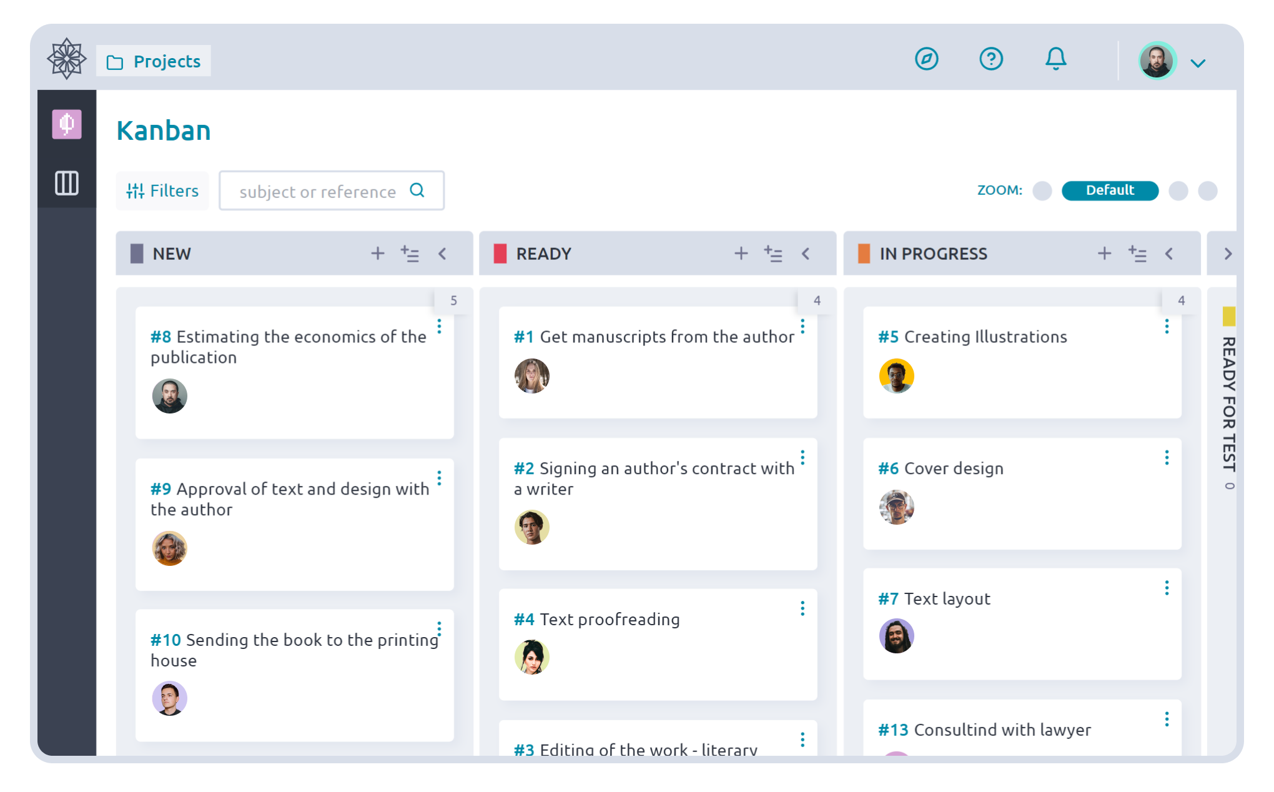Collapse the NEW column
This screenshot has width=1274, height=792.
coord(442,253)
